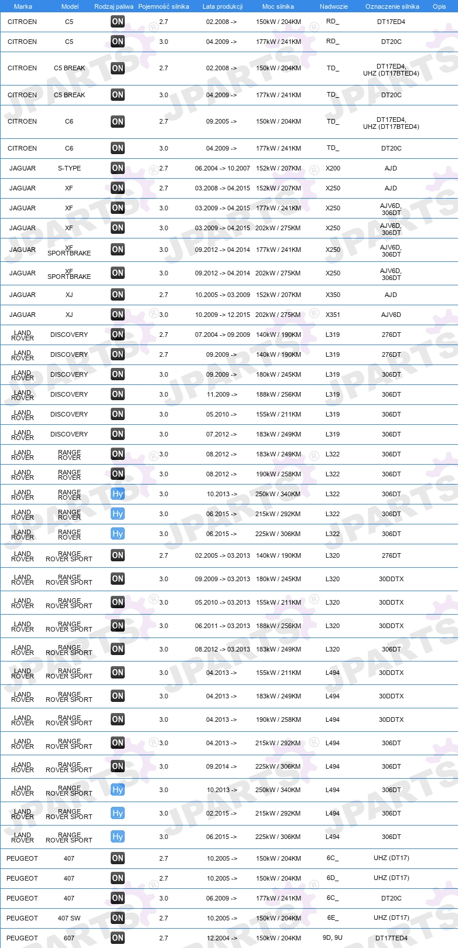Click the Nadwozie column header

334,6
